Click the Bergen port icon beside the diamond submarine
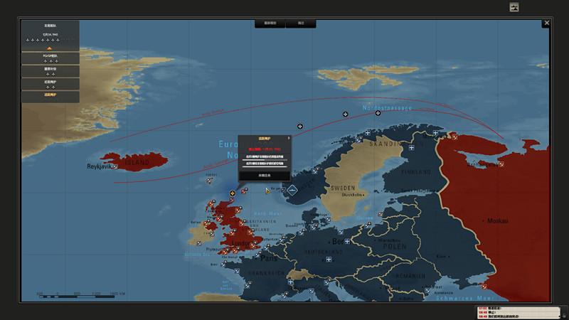The width and height of the screenshot is (569, 320). click(283, 189)
